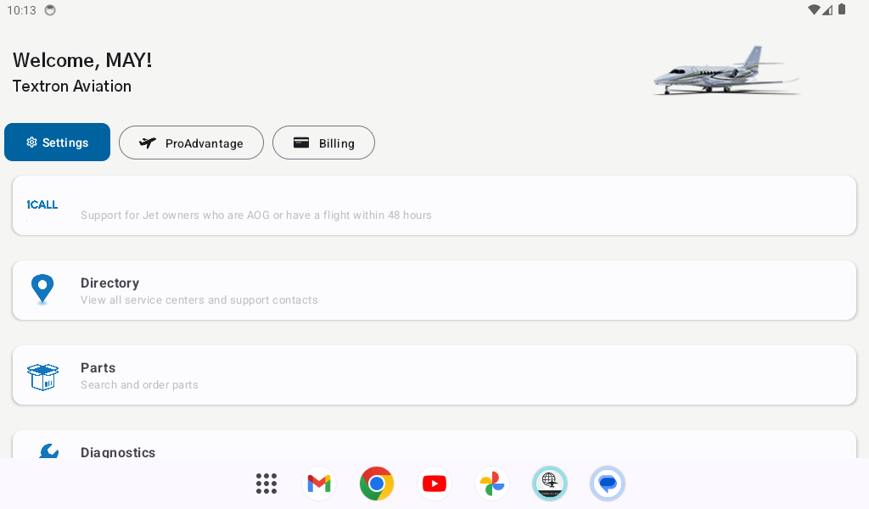Open the Directory heading

point(109,283)
